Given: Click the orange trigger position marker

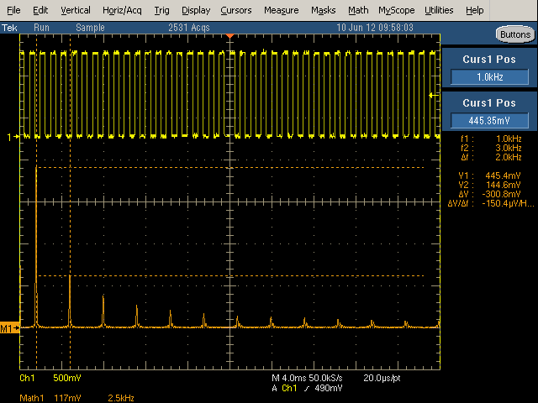Looking at the screenshot, I should point(229,36).
